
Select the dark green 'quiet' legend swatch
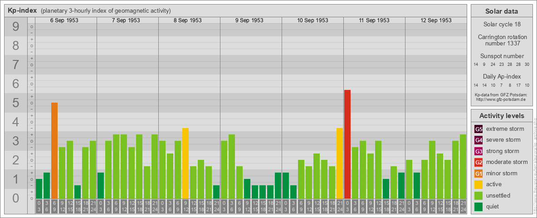point(478,207)
